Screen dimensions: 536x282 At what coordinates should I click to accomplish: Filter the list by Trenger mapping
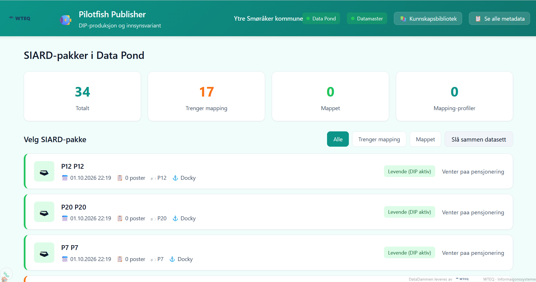pyautogui.click(x=379, y=139)
